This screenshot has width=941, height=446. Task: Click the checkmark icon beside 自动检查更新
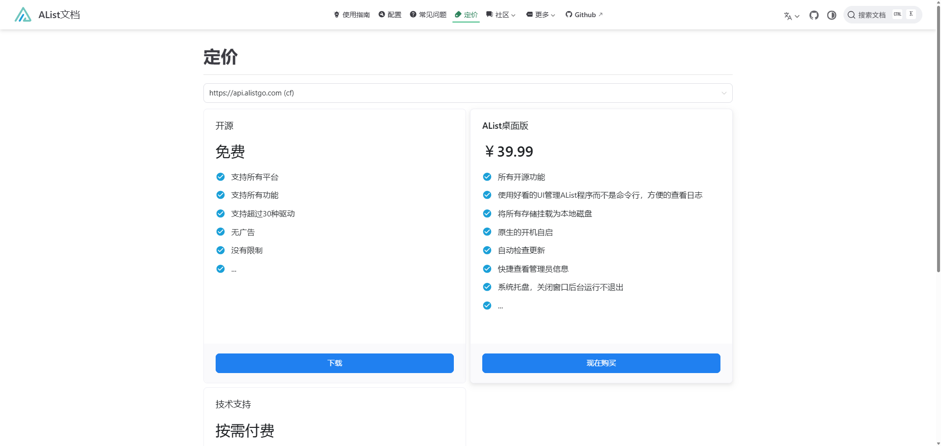pyautogui.click(x=487, y=250)
